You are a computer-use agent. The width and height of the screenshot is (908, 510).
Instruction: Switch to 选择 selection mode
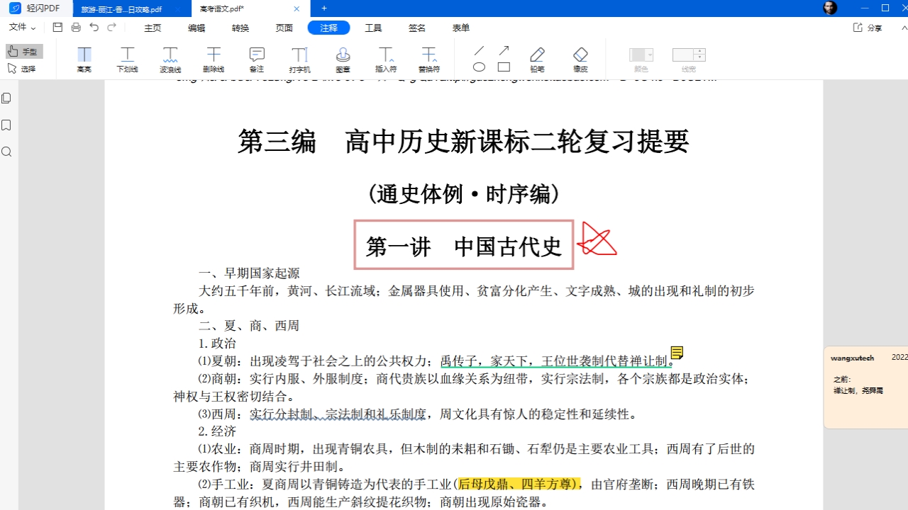[x=26, y=67]
